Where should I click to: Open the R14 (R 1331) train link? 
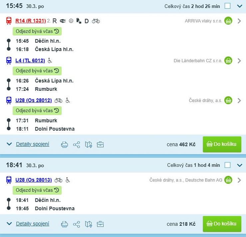(30, 21)
